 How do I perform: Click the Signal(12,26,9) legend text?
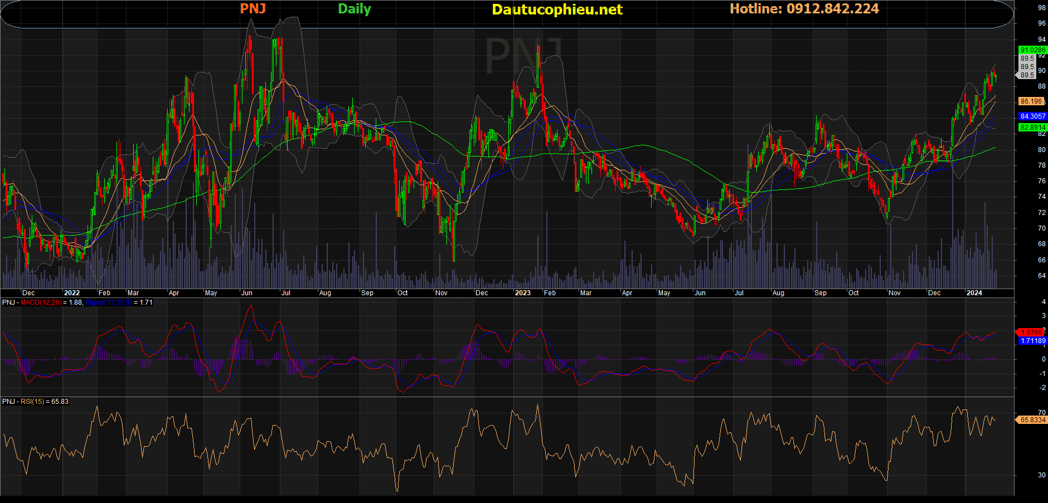coord(108,302)
